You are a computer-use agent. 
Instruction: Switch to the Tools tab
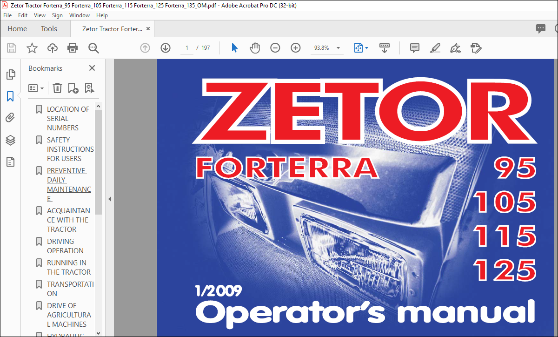pos(49,28)
